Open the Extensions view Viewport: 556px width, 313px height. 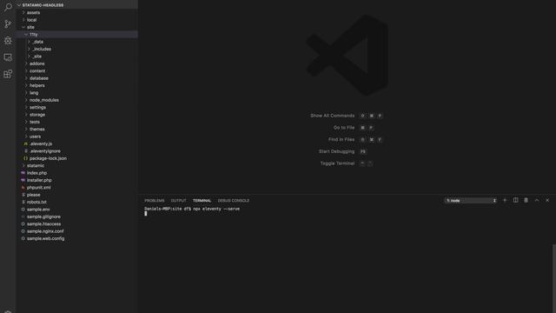pos(8,74)
